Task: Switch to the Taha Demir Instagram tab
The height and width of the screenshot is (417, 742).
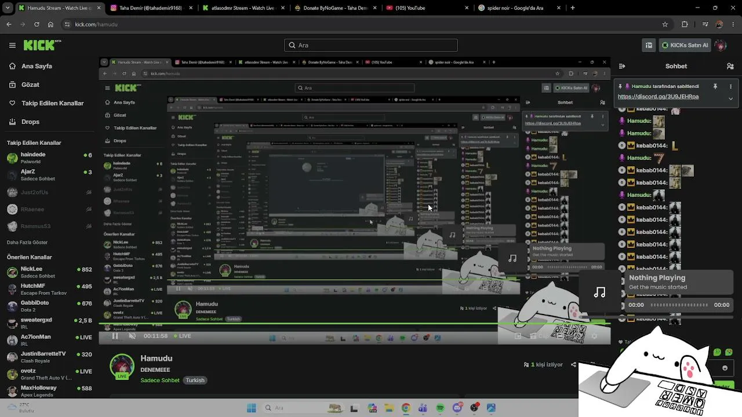Action: (152, 8)
